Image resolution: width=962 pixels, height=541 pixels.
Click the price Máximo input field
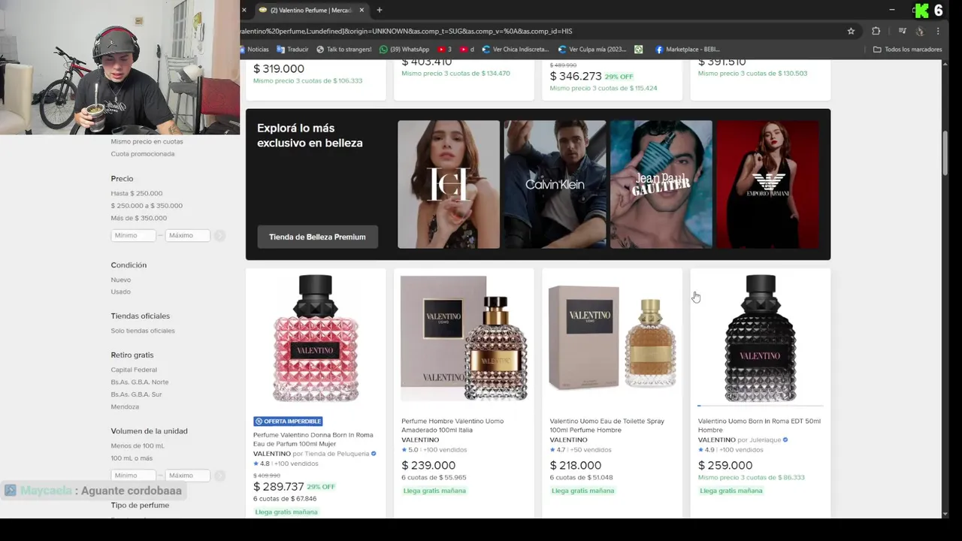click(187, 235)
